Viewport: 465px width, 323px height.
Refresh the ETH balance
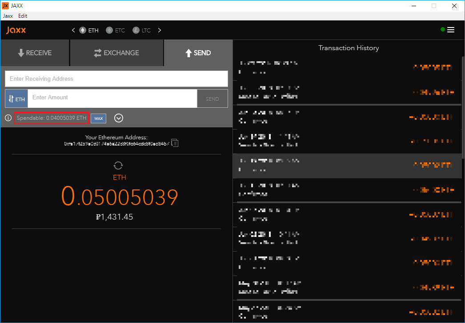tap(118, 165)
